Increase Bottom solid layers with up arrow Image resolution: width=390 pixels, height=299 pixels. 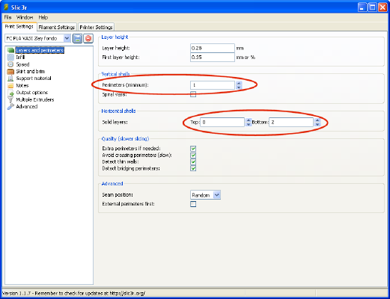click(x=317, y=120)
